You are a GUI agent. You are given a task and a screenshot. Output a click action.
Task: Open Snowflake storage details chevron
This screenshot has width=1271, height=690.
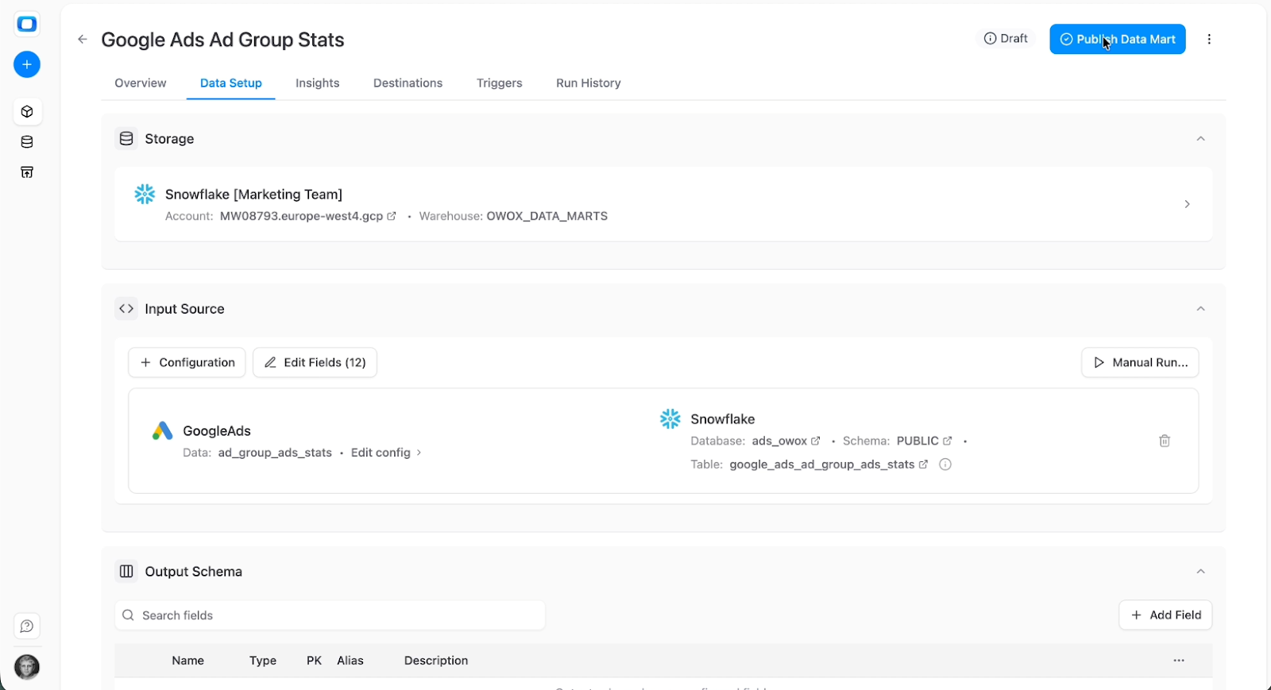(x=1188, y=204)
